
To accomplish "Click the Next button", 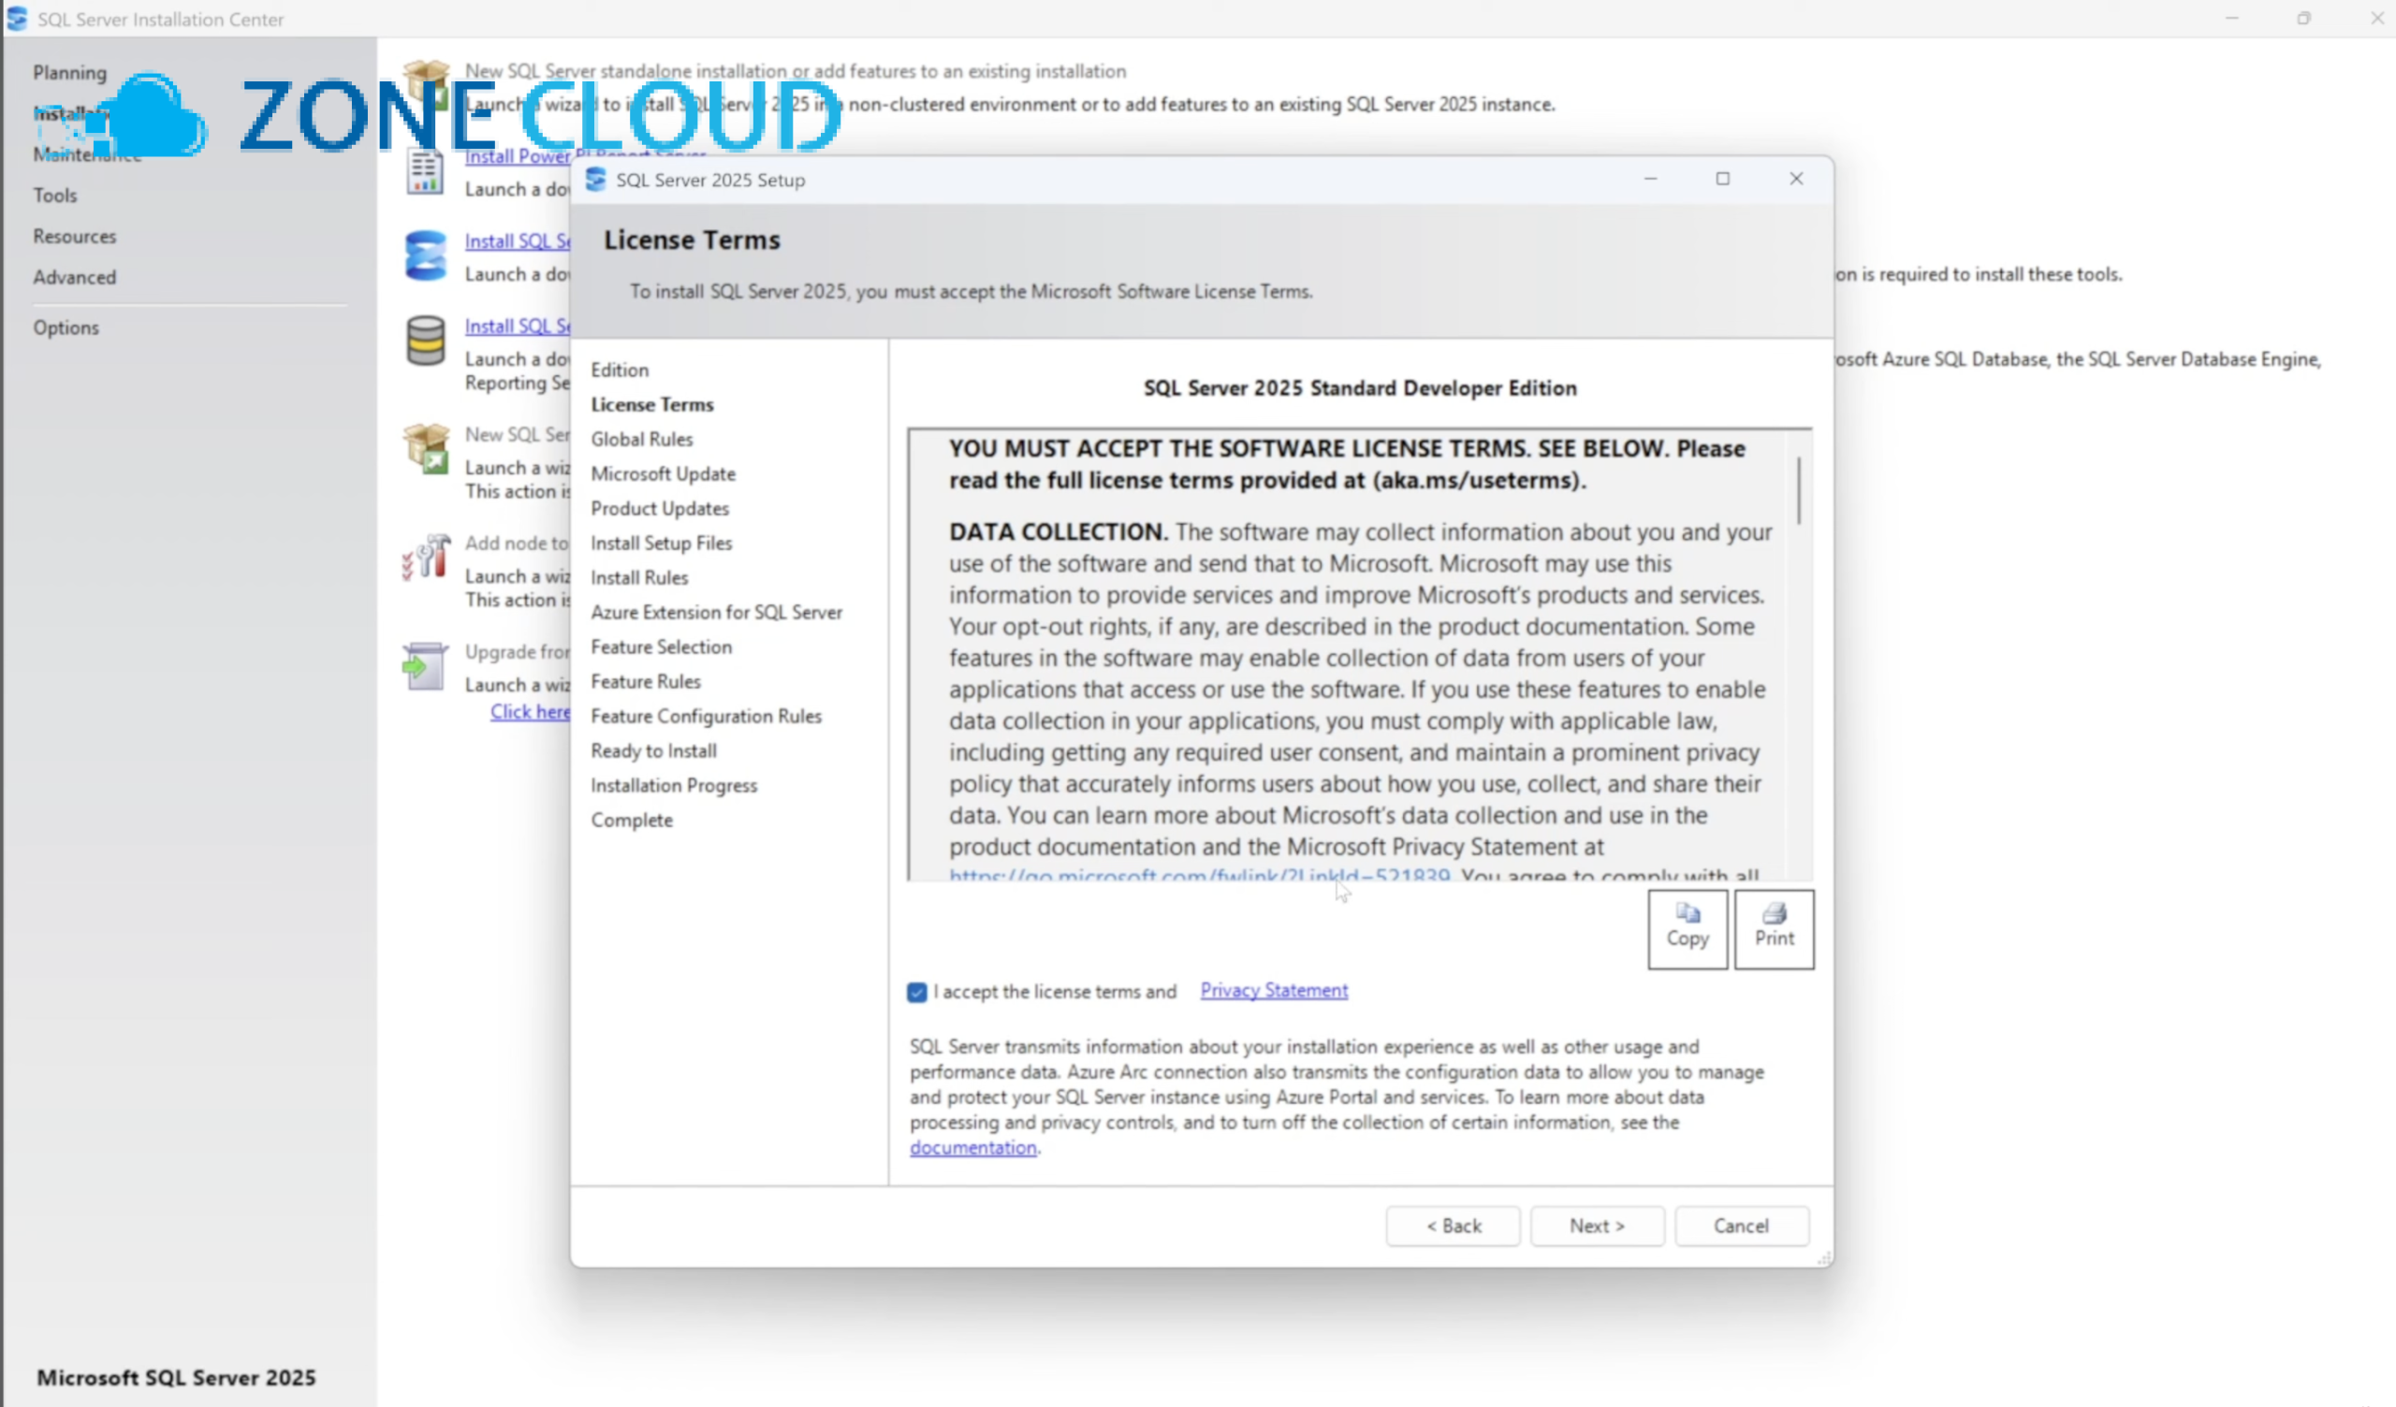I will [x=1598, y=1226].
